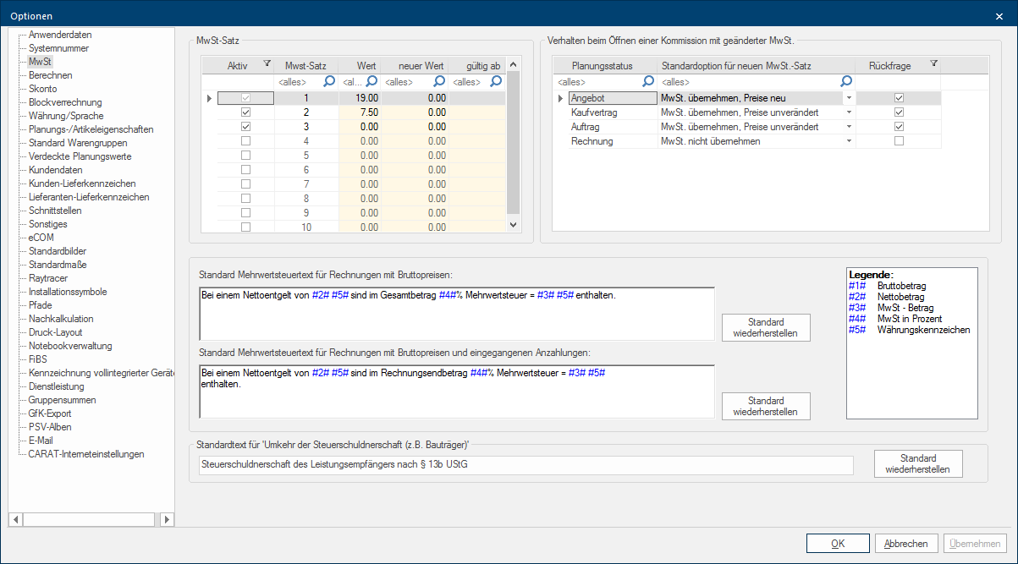The image size is (1018, 564).
Task: Click search magnifier in Standardoption filter cell
Action: [x=845, y=82]
